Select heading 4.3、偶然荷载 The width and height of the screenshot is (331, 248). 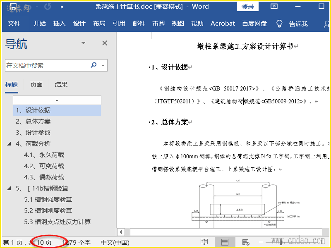coord(44,177)
